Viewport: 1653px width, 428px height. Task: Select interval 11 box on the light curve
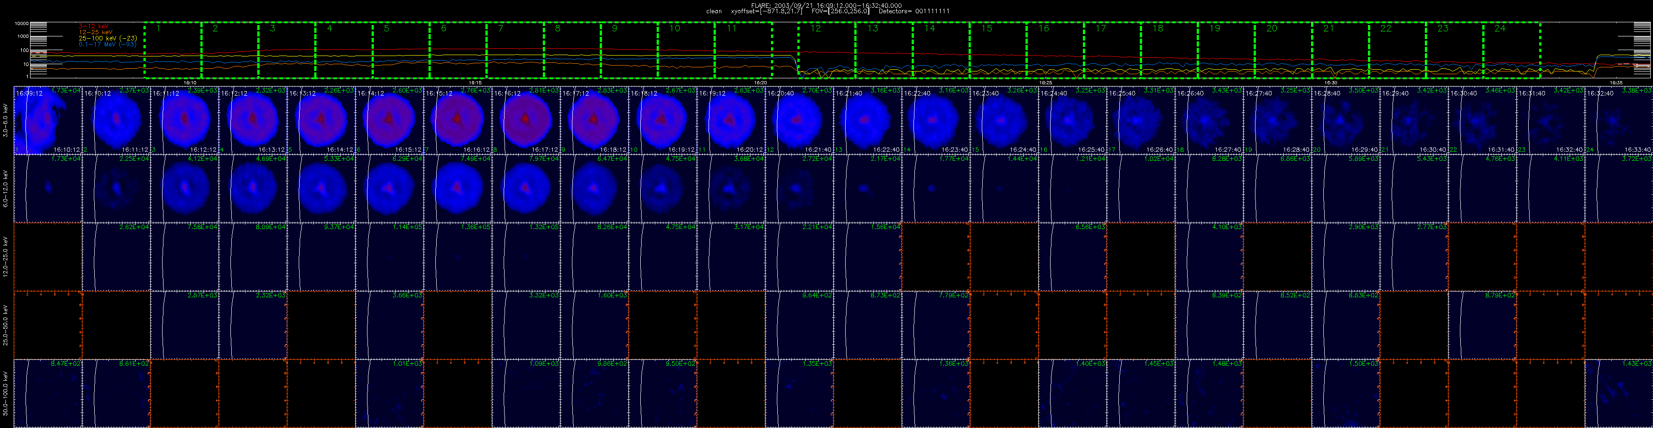(744, 50)
